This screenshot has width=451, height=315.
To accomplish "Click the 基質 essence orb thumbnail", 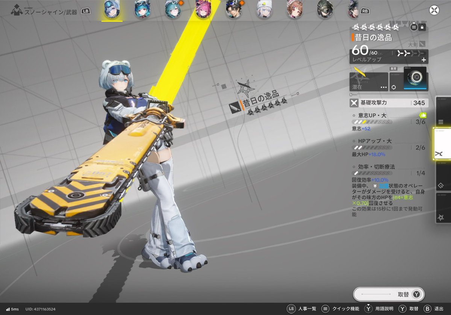I will [x=415, y=79].
